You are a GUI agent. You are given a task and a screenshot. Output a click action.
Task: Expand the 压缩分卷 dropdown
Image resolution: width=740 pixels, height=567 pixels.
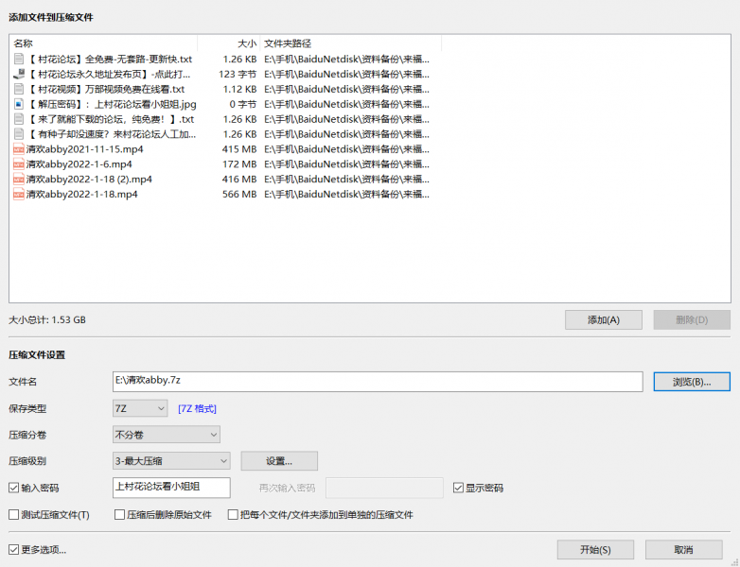click(166, 435)
